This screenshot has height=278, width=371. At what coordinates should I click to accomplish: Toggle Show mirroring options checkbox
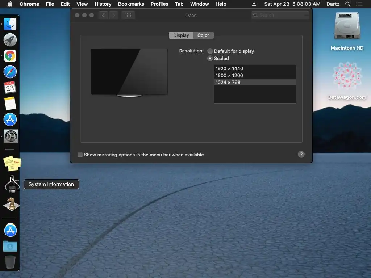pyautogui.click(x=80, y=155)
